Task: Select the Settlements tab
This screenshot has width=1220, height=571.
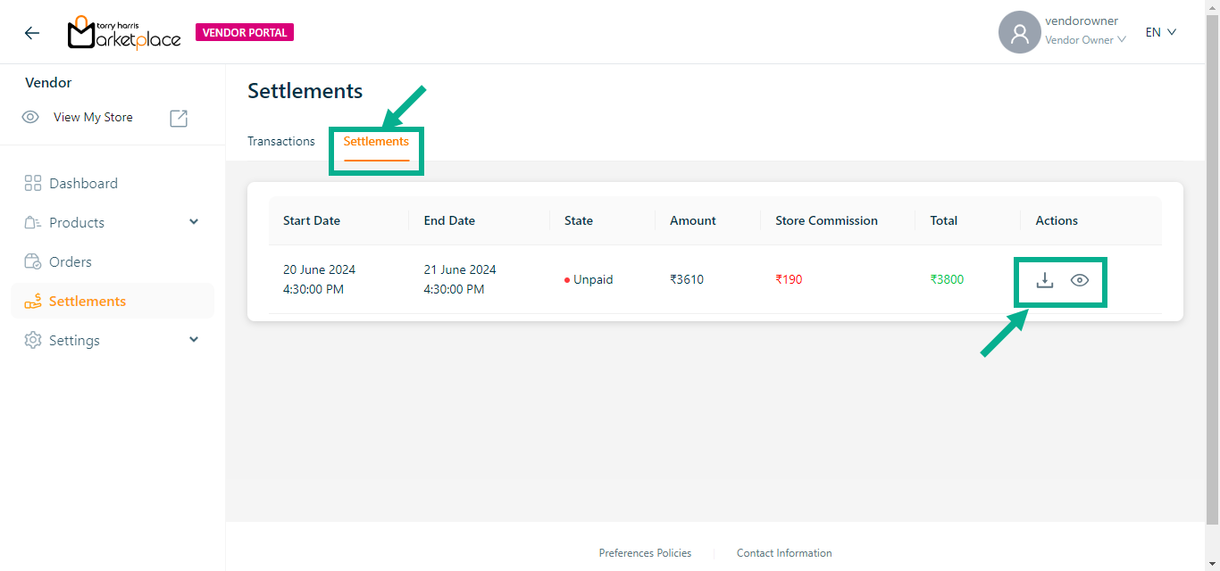Action: [376, 142]
